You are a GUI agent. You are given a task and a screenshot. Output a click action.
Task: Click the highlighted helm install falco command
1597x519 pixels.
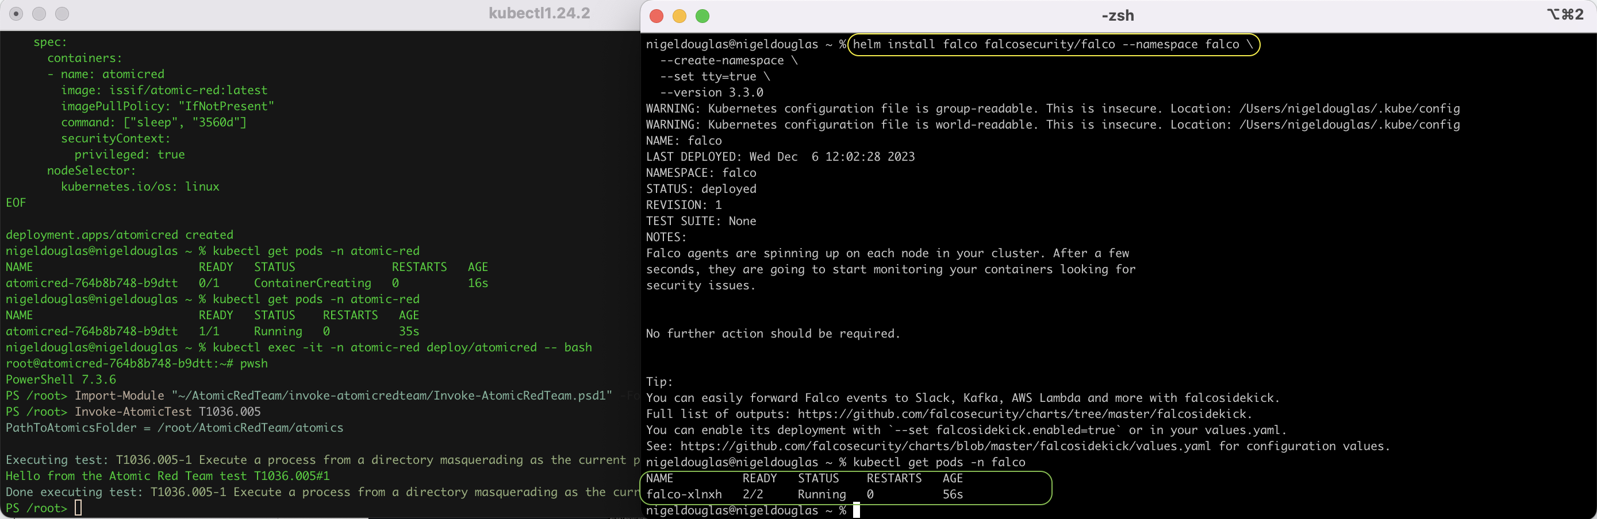1052,45
